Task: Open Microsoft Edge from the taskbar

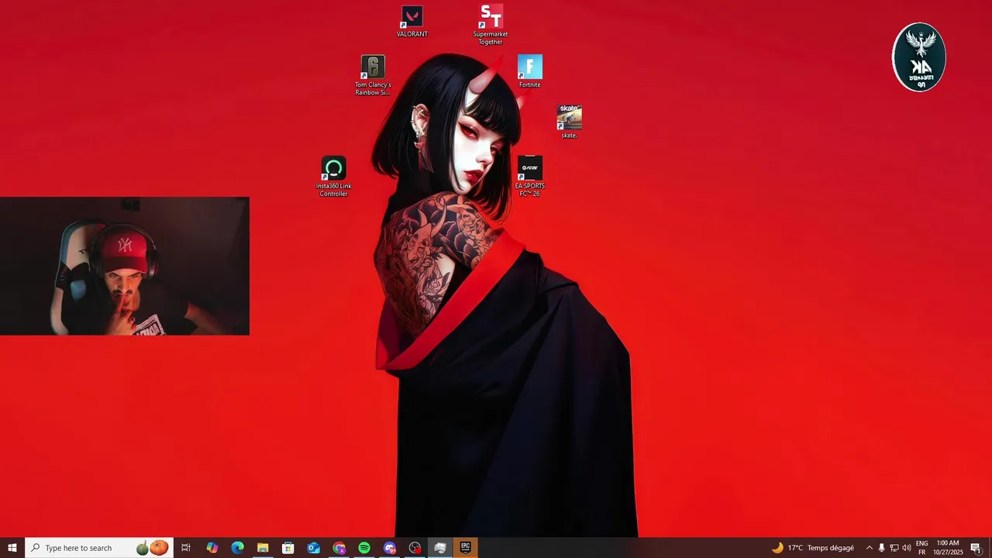Action: click(x=237, y=548)
